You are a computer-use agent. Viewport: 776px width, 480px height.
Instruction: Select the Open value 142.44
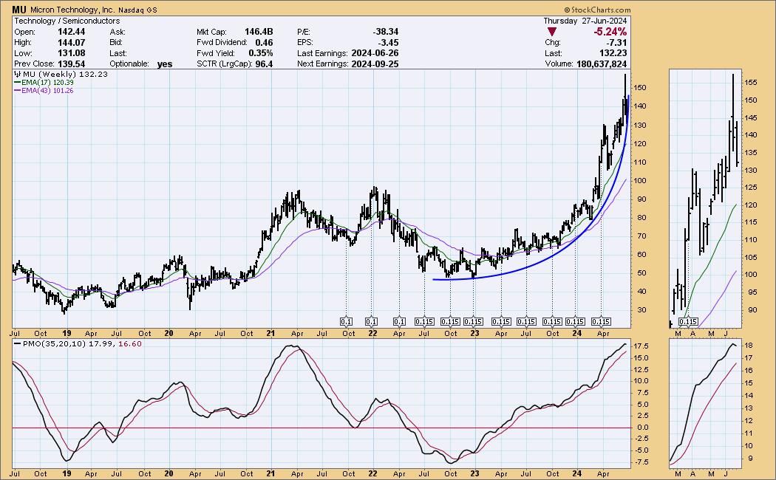(71, 32)
